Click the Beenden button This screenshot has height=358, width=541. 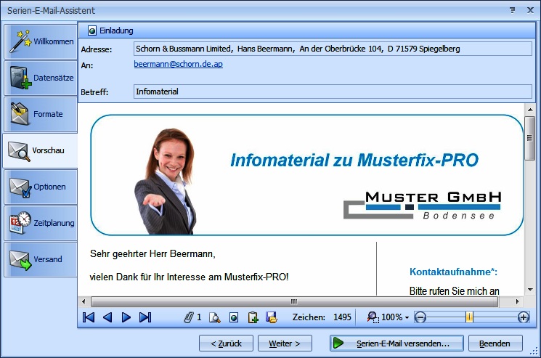coord(495,343)
